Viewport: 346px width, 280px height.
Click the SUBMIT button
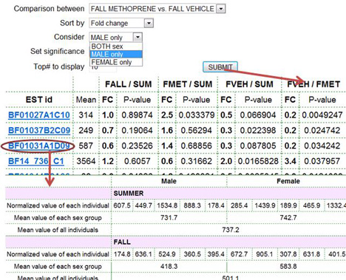coord(220,67)
